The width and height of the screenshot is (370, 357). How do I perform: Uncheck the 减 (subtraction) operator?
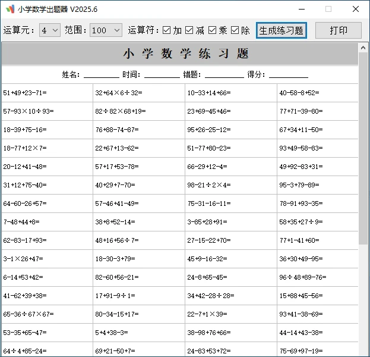point(189,30)
